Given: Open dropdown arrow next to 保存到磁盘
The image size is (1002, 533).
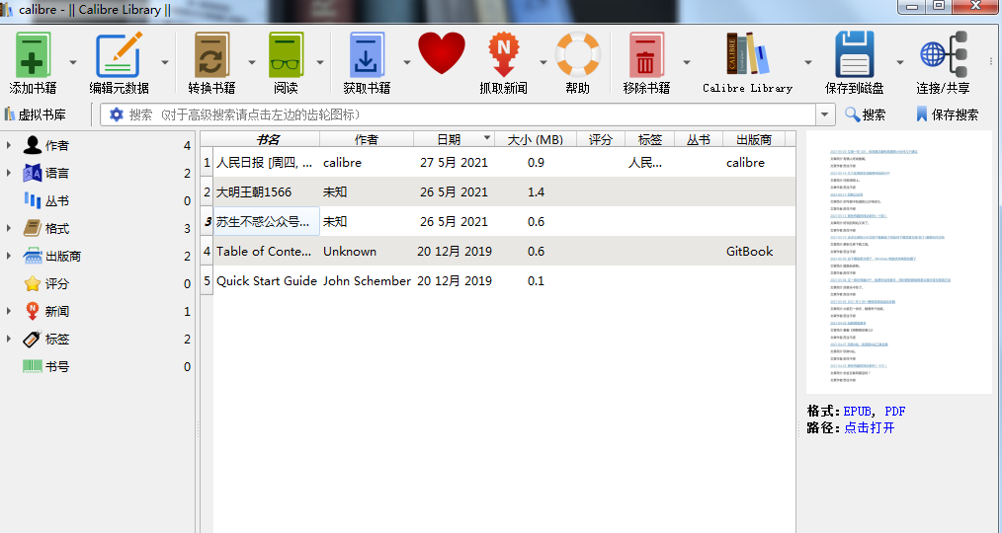Looking at the screenshot, I should tap(900, 62).
